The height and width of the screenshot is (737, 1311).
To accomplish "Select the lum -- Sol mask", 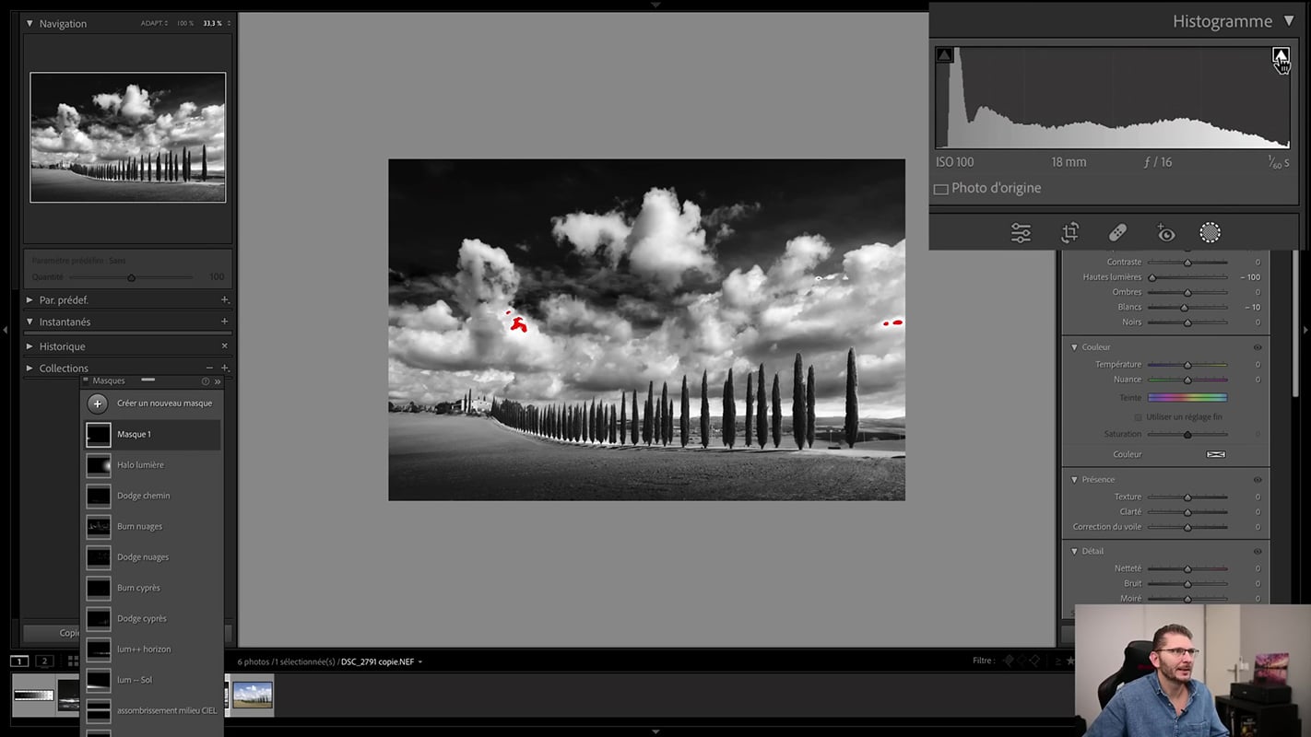I will [152, 680].
